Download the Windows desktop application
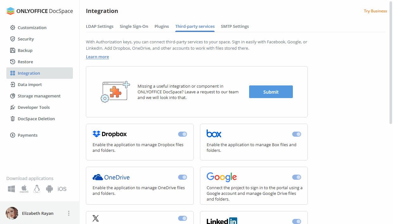393x224 pixels. 11,189
